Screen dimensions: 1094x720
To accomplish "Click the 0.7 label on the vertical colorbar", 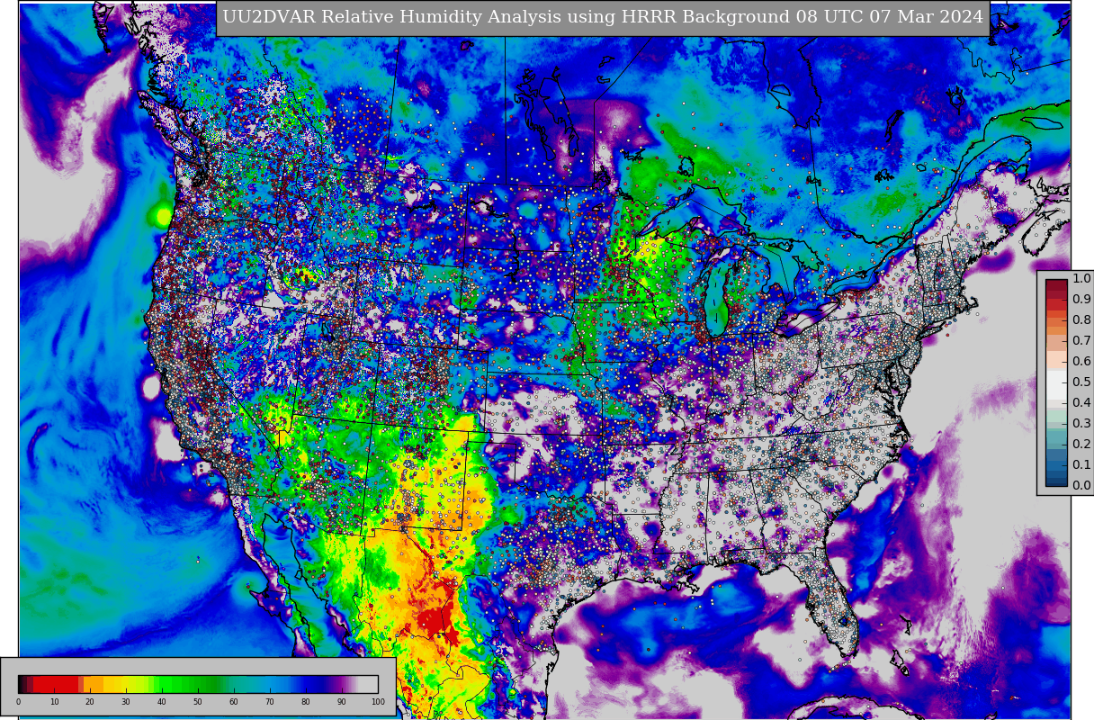I will pos(1081,341).
